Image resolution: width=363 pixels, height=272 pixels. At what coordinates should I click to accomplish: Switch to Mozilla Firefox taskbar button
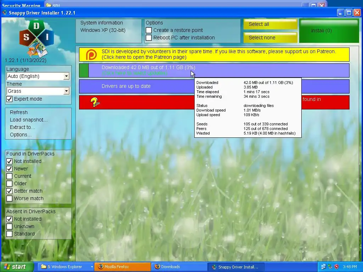122,267
